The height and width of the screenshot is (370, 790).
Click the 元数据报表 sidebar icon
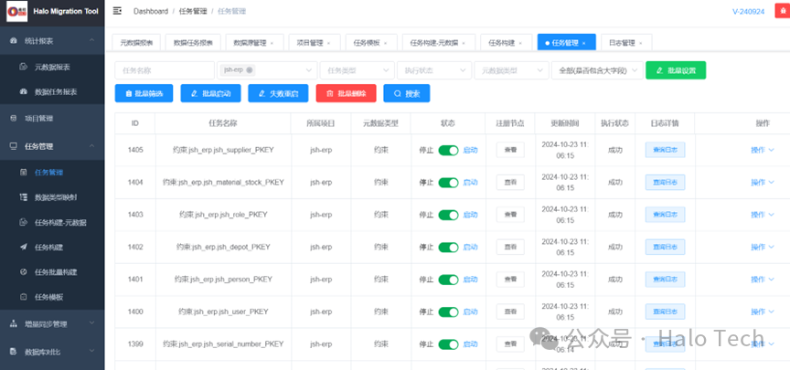(23, 67)
